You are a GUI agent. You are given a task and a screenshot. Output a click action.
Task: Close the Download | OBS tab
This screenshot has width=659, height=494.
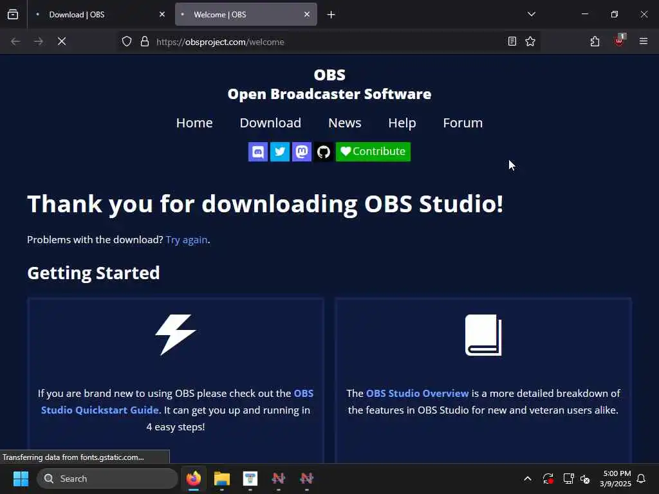162,14
